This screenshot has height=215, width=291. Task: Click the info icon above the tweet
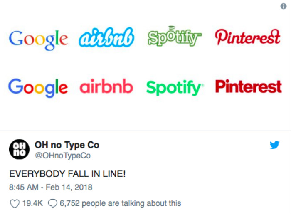point(284,6)
